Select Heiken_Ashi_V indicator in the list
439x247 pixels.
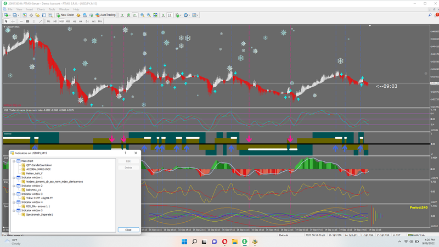point(34,173)
